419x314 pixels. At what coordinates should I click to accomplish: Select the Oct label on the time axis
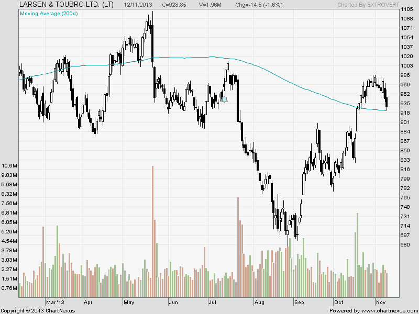[339, 302]
